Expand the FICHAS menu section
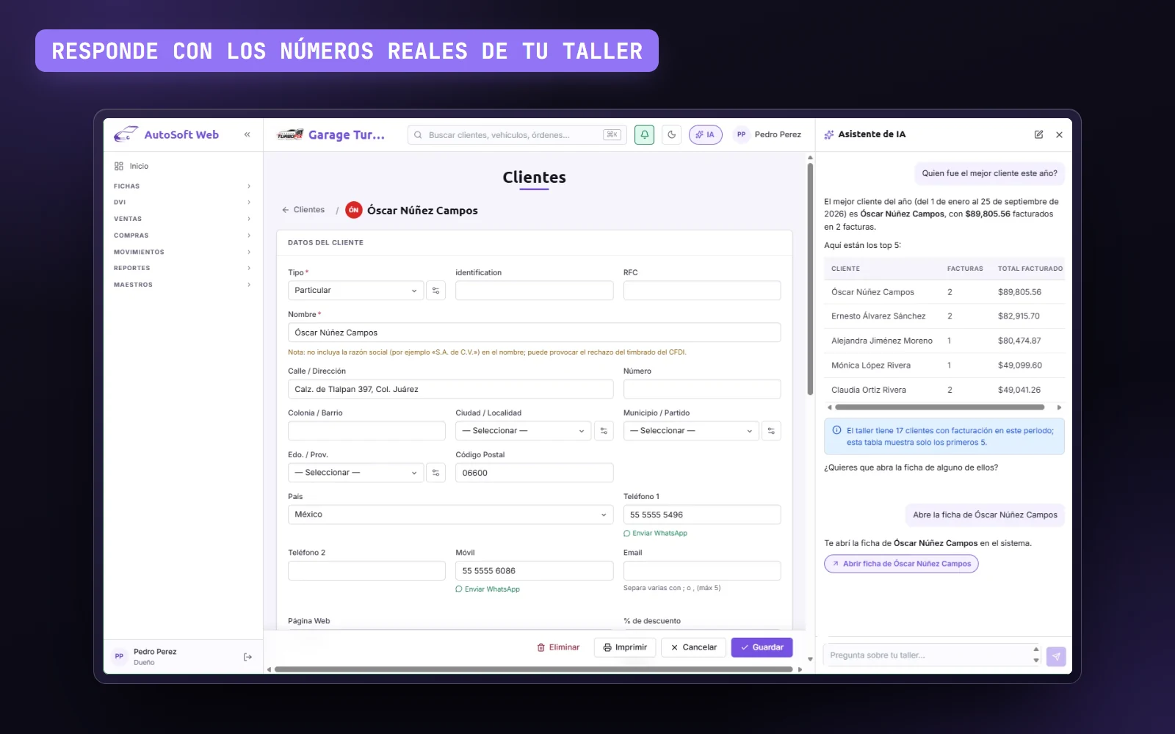 pos(182,186)
